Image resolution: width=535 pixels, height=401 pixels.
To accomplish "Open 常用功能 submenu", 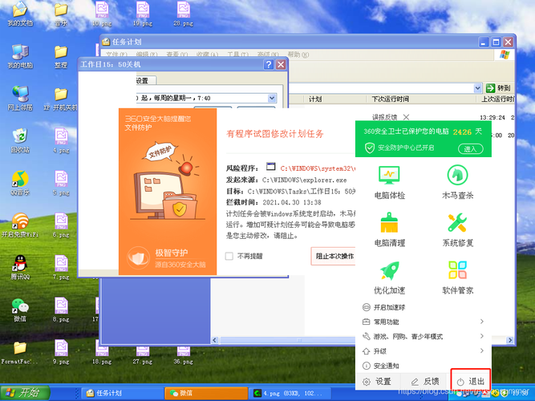I will [423, 322].
